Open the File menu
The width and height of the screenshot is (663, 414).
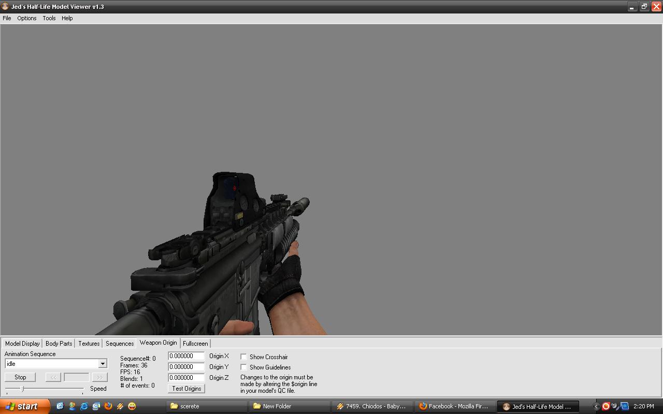(x=7, y=18)
